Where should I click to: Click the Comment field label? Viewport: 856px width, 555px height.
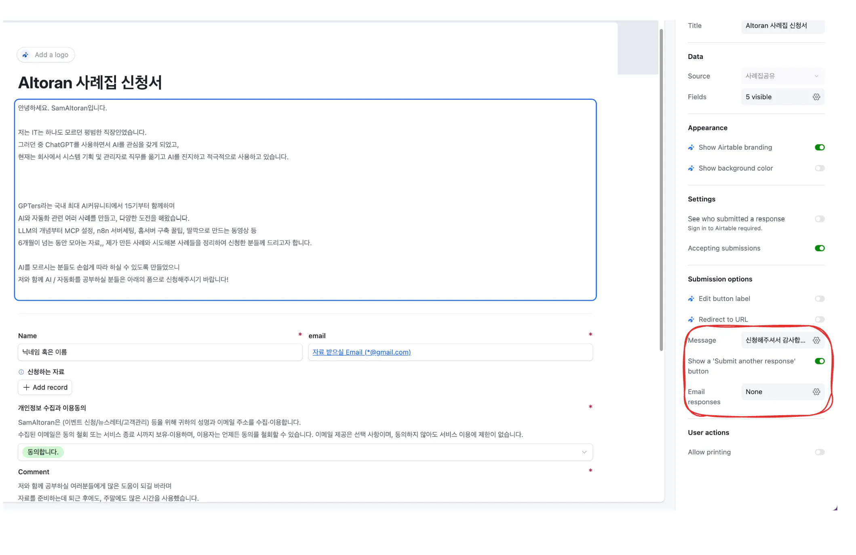pos(34,472)
